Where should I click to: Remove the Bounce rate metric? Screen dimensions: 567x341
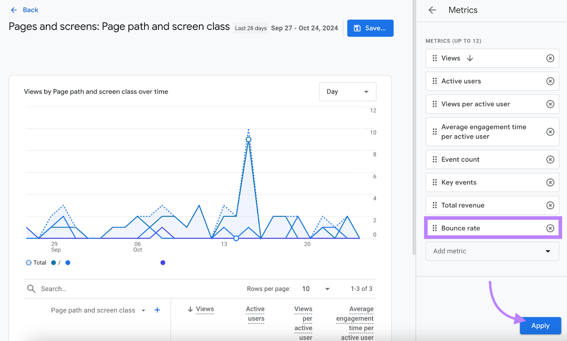(x=550, y=228)
